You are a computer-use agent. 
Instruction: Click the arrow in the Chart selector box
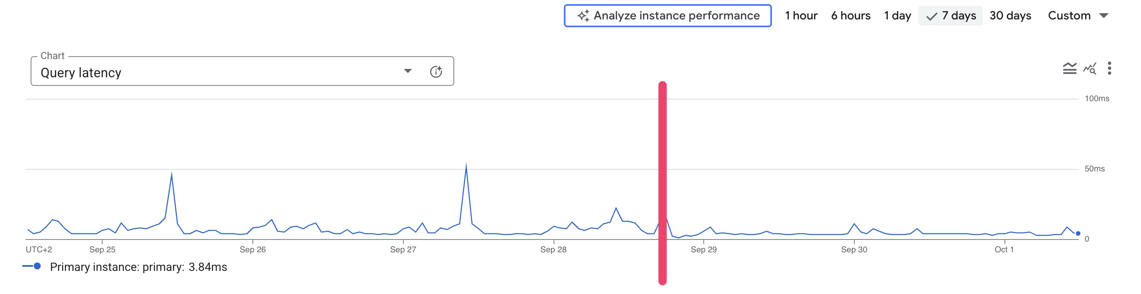point(407,71)
